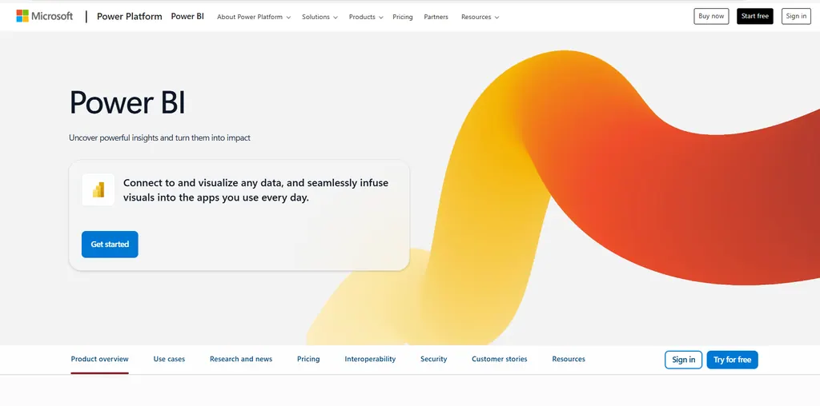Click the Try for free button
Viewport: 820px width, 406px height.
[732, 360]
